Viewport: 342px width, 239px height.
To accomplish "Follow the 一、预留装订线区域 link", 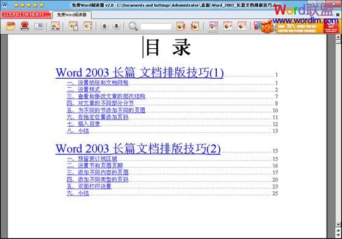I will click(x=92, y=159).
